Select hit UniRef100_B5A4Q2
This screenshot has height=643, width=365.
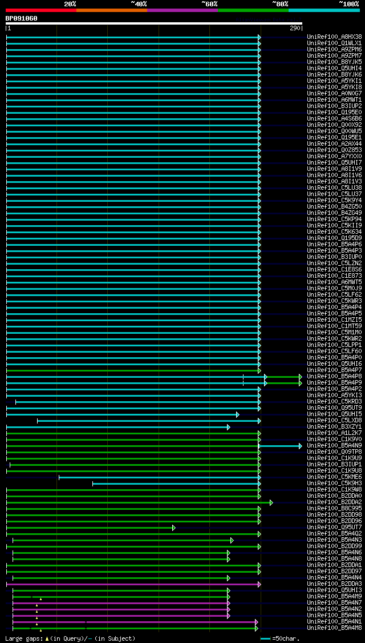(334, 533)
